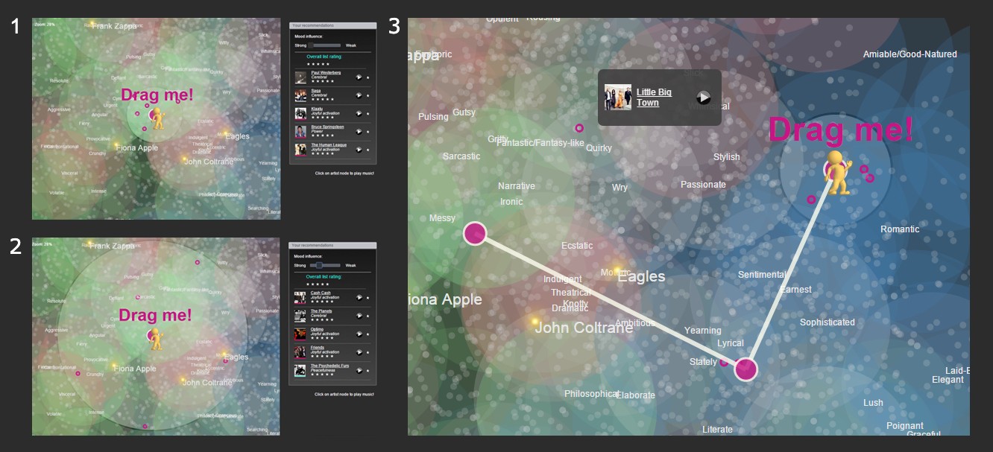Open the Paul Westerberg artist link

(x=326, y=72)
